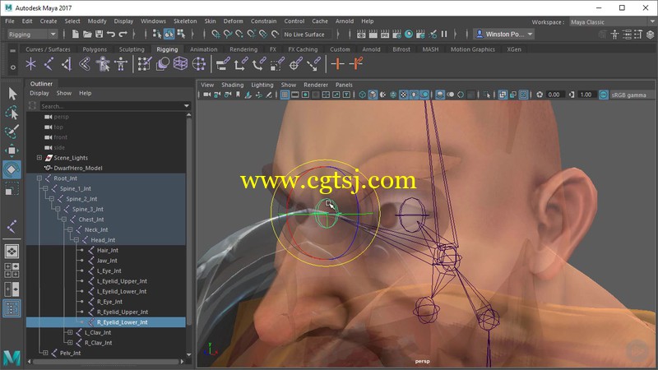Open Hypershade material editor icon

(x=409, y=34)
